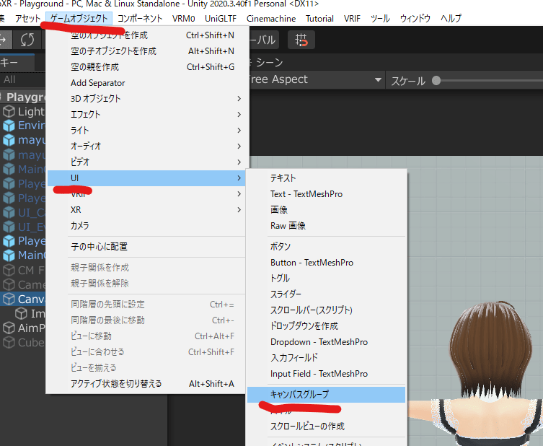Open the コンポーネント menu
This screenshot has width=543, height=446.
(x=140, y=18)
